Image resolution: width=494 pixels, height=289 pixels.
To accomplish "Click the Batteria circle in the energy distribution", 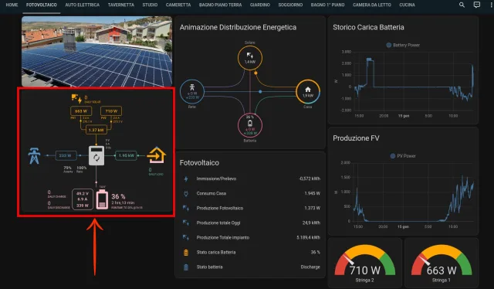I will [x=250, y=125].
